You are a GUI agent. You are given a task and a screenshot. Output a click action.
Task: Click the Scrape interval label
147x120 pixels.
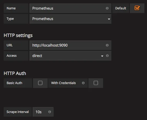point(18,112)
